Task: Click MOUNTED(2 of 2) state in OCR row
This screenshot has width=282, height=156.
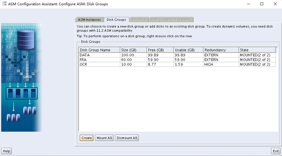Action: point(257,64)
